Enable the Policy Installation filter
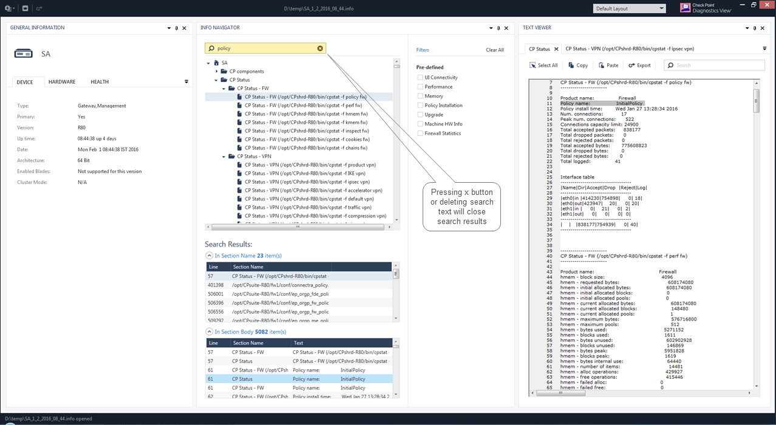The height and width of the screenshot is (425, 776). (420, 106)
